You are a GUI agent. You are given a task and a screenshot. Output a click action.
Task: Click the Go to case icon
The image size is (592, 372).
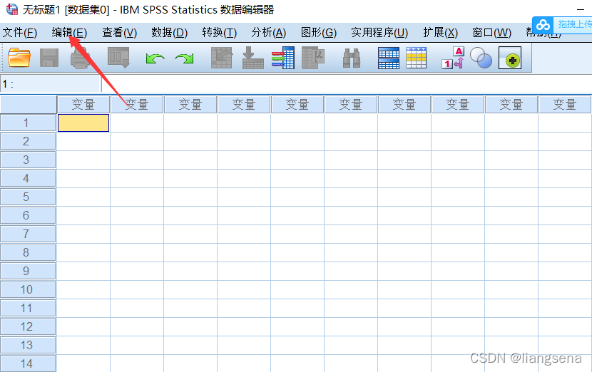coord(222,58)
